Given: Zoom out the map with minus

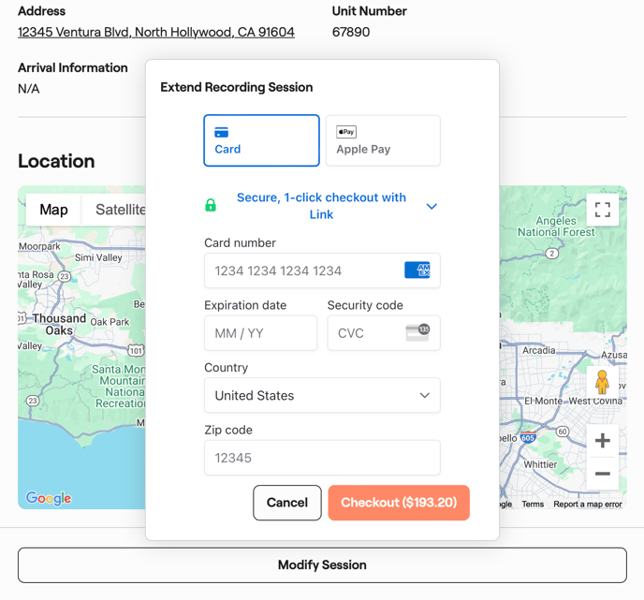Looking at the screenshot, I should pos(603,474).
